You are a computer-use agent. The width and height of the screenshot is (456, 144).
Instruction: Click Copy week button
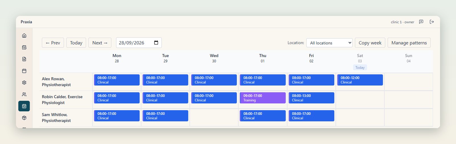(370, 43)
